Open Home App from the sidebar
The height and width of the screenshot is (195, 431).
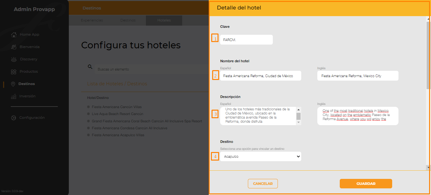click(25, 34)
